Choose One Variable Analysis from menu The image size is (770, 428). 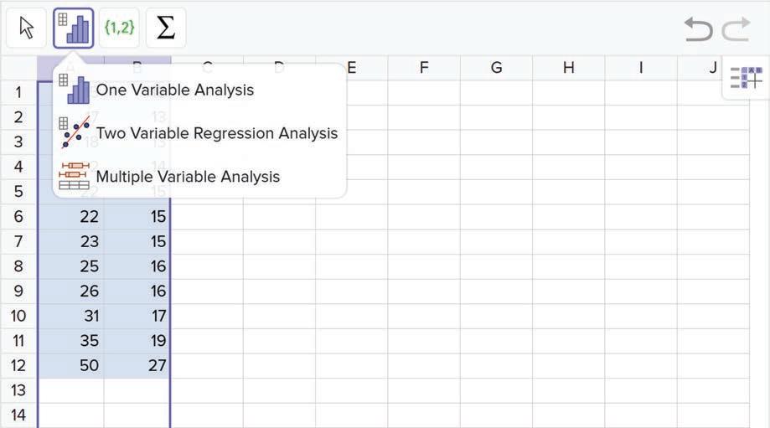(174, 90)
